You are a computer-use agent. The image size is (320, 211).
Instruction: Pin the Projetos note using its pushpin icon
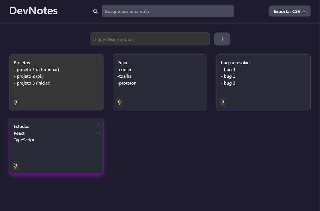(15, 102)
